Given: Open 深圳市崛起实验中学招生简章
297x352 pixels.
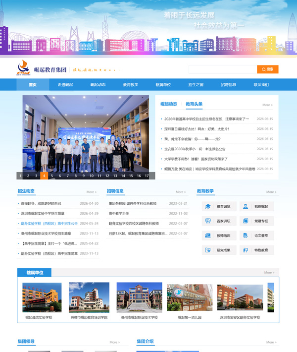Looking at the screenshot, I should point(43,214).
